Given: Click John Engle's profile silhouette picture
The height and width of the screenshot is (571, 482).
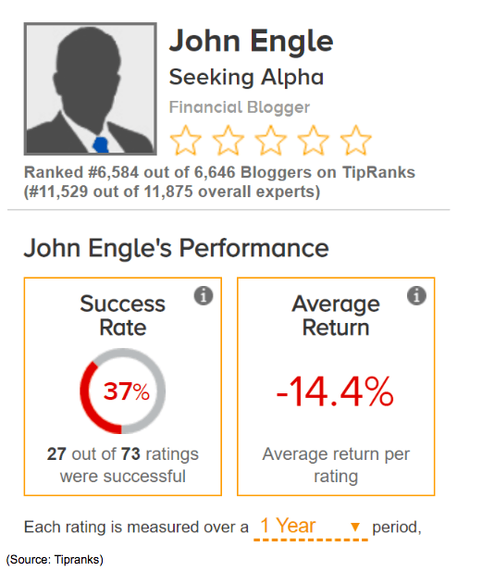Looking at the screenshot, I should click(91, 89).
